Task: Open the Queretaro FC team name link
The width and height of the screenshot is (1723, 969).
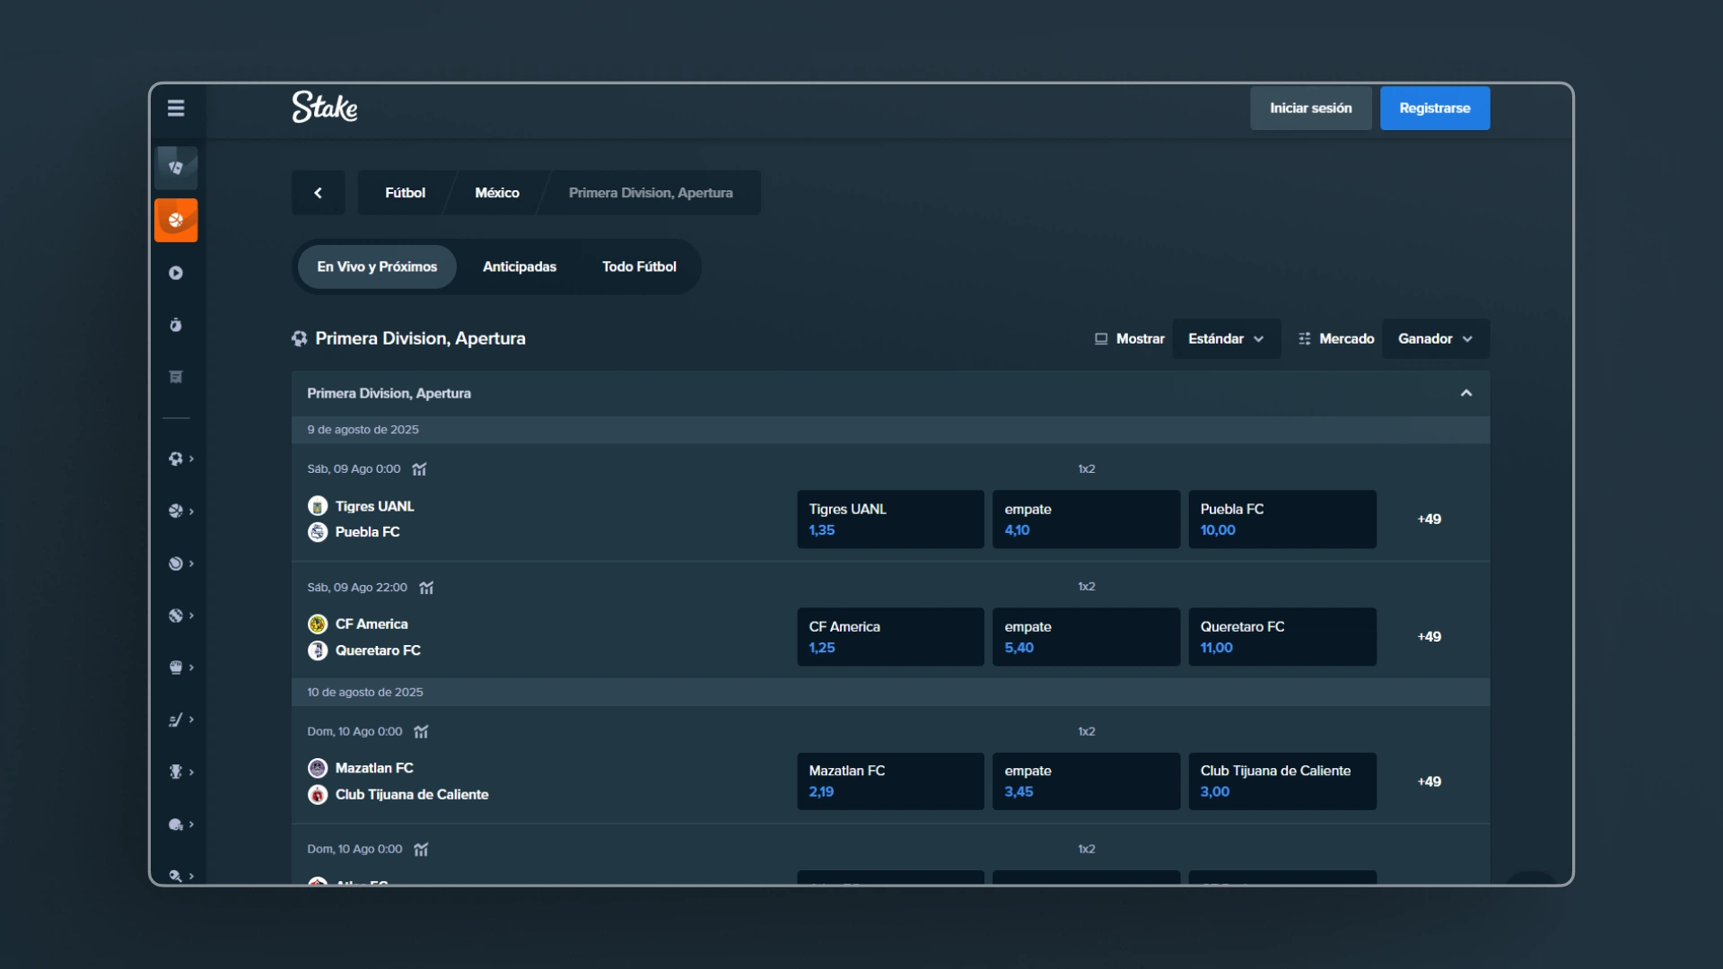Action: point(378,650)
